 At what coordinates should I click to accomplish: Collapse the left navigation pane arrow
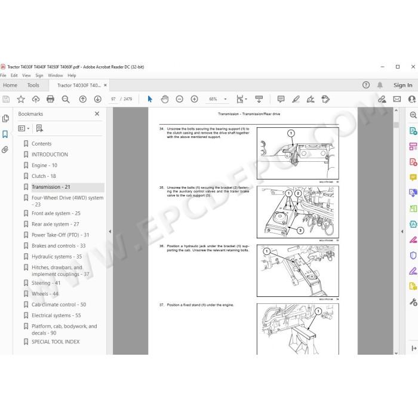click(x=110, y=232)
